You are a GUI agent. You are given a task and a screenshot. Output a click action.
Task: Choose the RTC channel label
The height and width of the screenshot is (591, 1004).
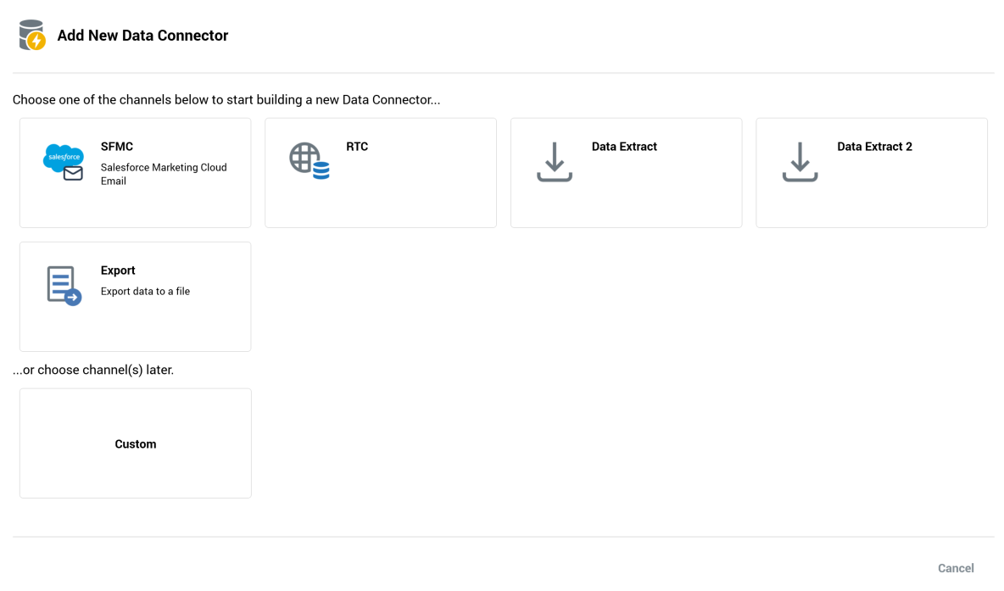click(357, 147)
